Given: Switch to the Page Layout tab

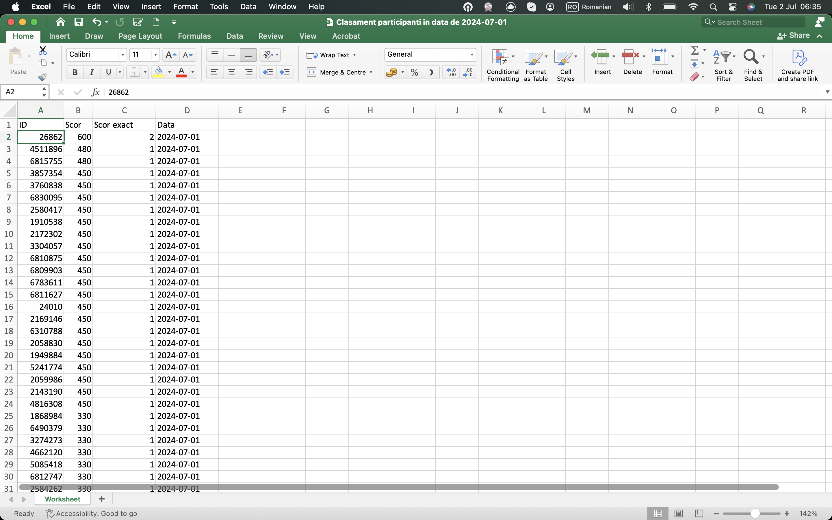Looking at the screenshot, I should click(x=140, y=36).
